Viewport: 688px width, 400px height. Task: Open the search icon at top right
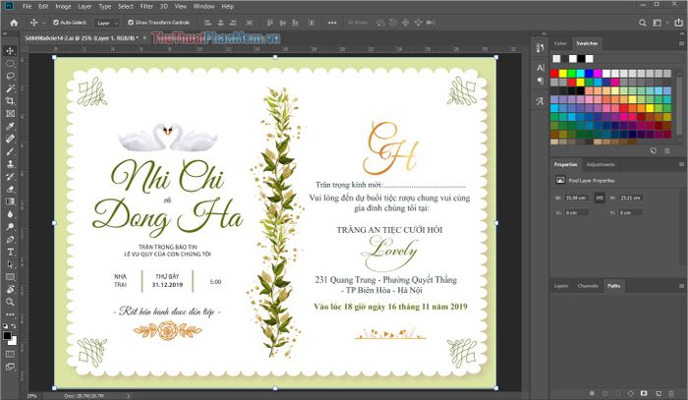pos(643,21)
